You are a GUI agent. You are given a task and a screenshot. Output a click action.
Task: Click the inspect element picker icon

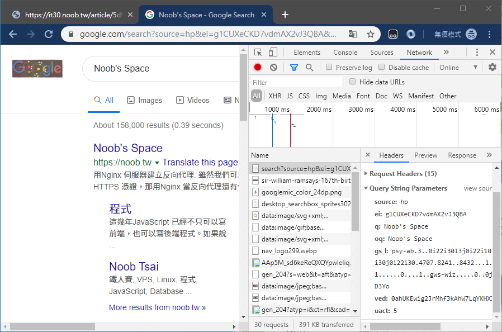tap(258, 53)
